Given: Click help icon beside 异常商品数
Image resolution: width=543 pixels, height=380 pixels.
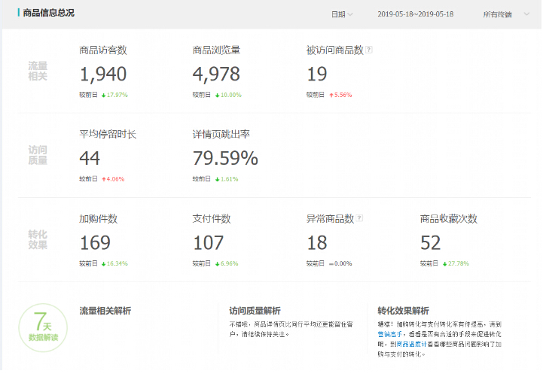Looking at the screenshot, I should point(360,219).
